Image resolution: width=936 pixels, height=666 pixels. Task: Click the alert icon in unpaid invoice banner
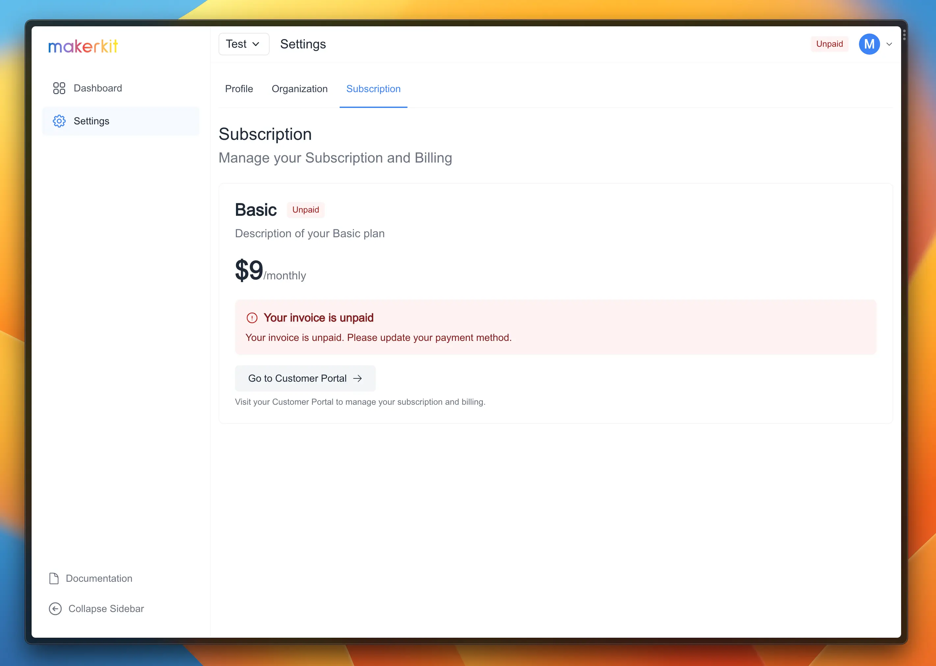pyautogui.click(x=252, y=318)
